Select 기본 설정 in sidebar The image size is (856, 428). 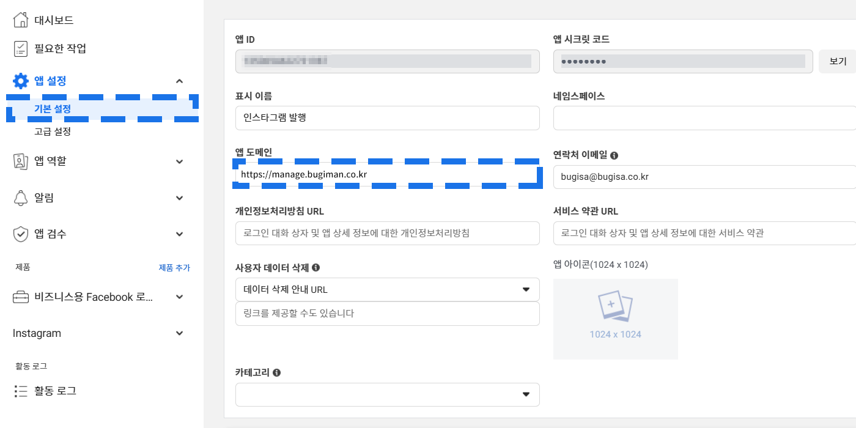53,109
